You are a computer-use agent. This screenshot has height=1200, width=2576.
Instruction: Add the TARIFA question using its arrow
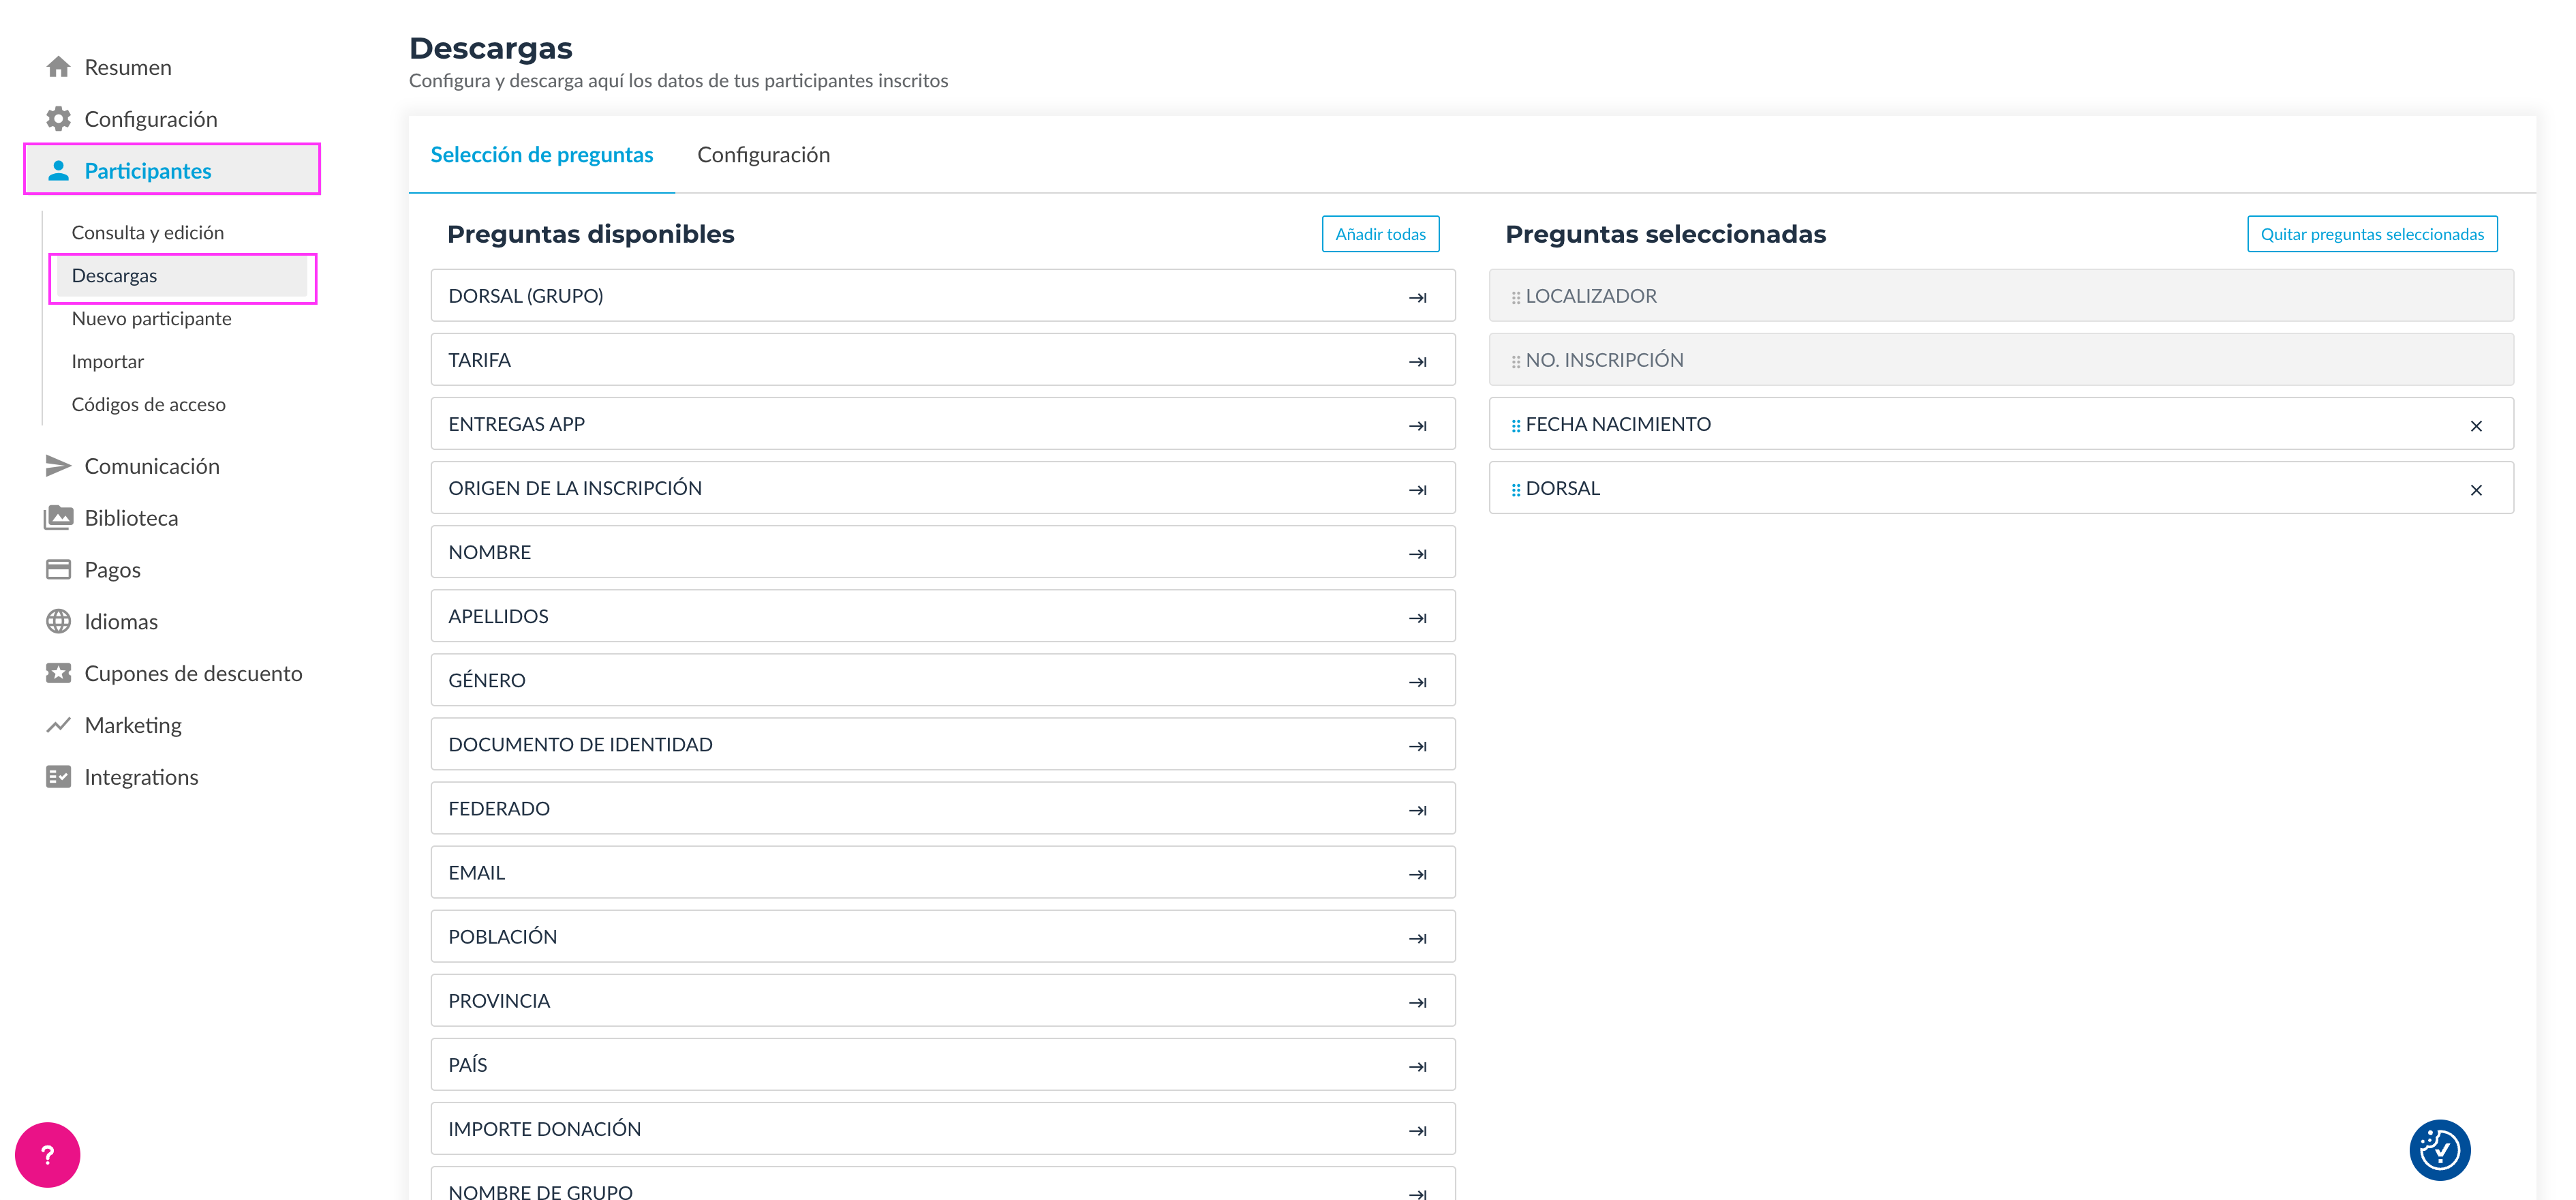pos(1417,361)
